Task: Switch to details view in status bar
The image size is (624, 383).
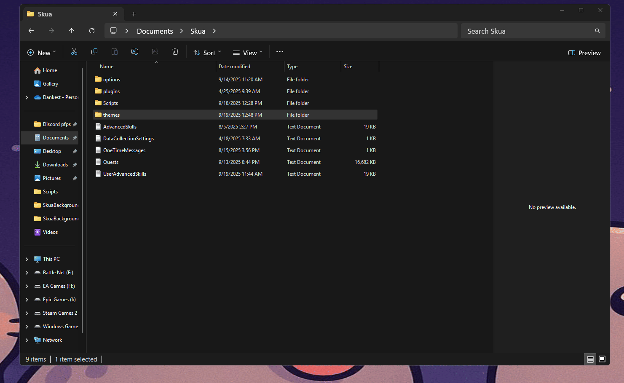Action: click(590, 359)
